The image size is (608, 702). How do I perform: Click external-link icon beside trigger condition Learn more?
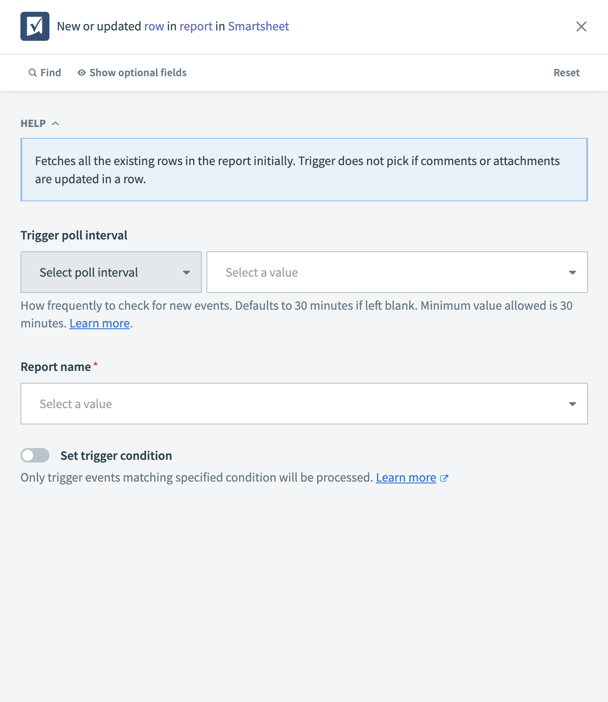click(x=444, y=478)
